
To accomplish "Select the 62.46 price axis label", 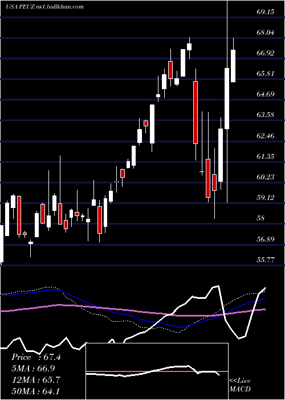I will 266,135.
